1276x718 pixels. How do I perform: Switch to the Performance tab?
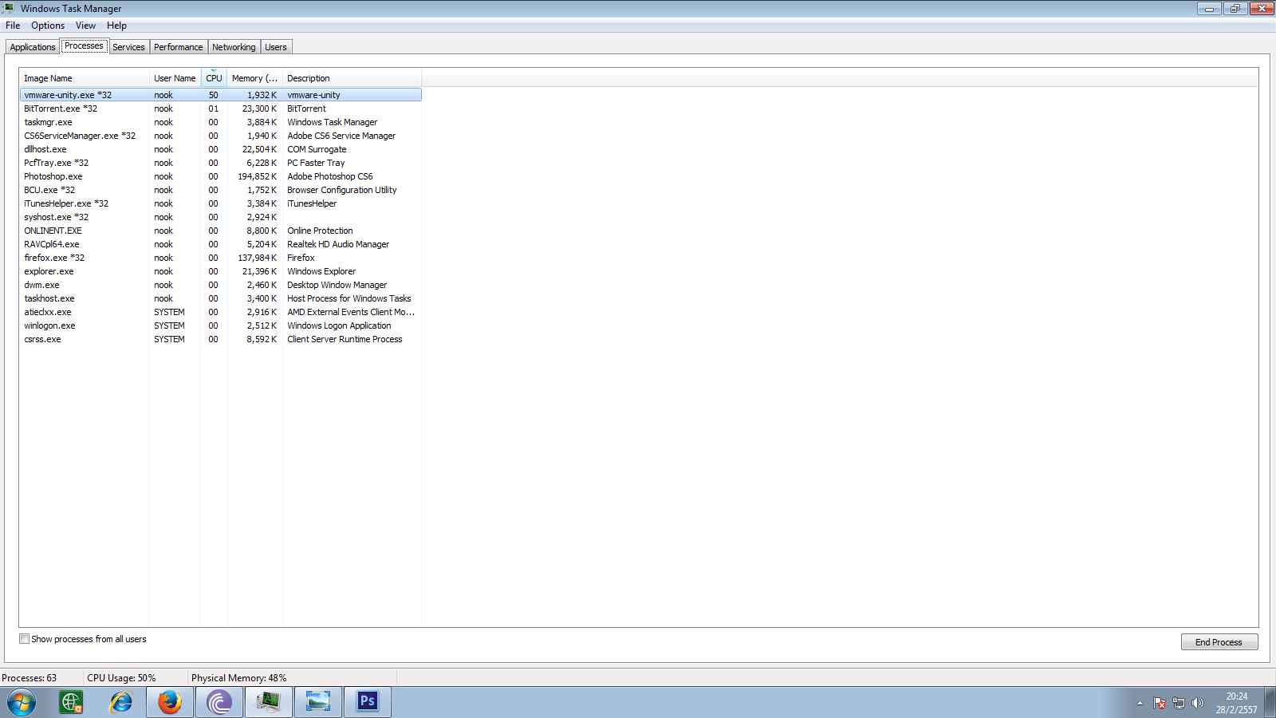(x=179, y=47)
